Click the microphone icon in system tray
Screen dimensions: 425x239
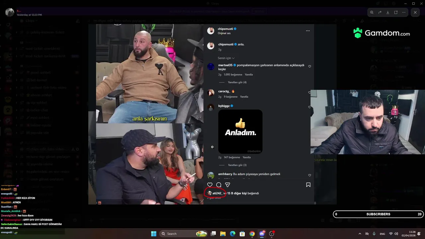pos(374,234)
